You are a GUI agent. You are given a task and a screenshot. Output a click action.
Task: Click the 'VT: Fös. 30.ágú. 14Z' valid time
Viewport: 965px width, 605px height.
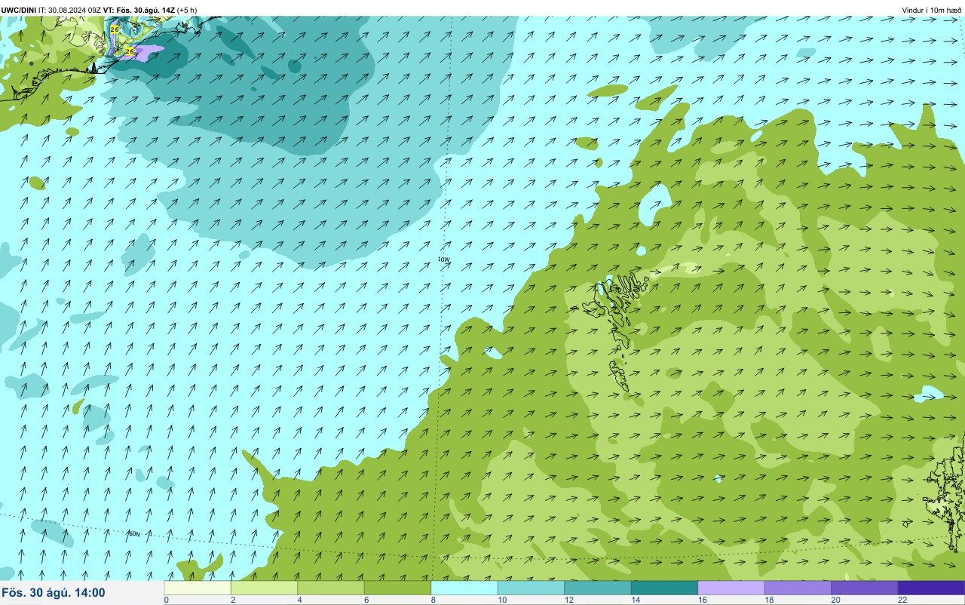coord(139,10)
